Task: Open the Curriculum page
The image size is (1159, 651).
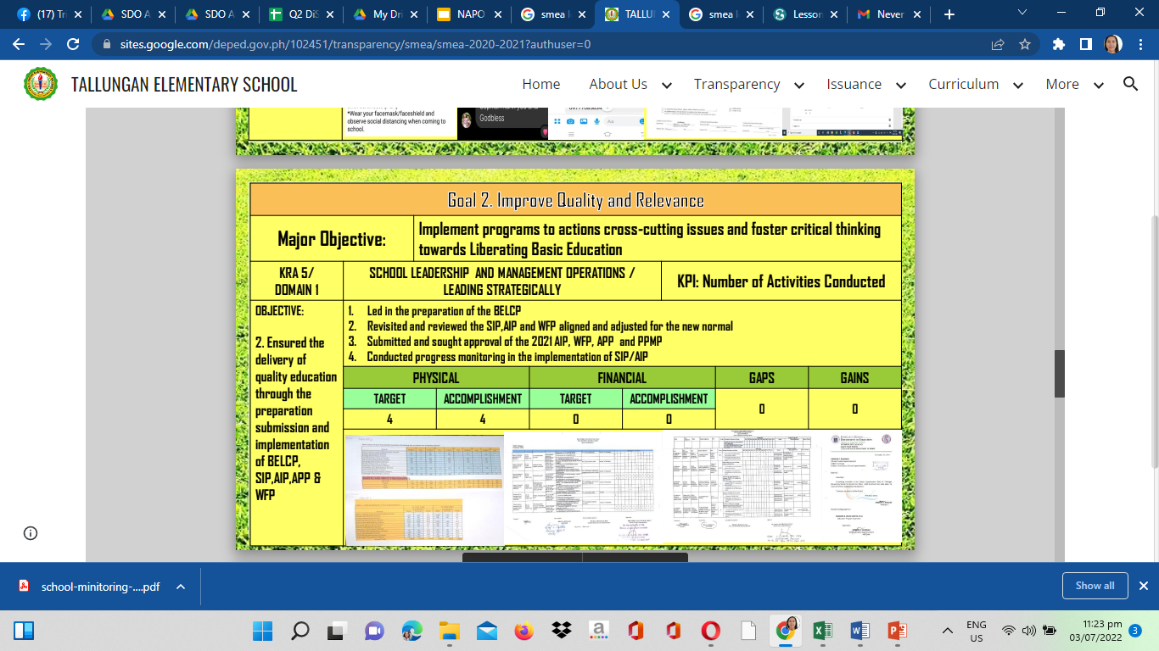Action: point(963,84)
